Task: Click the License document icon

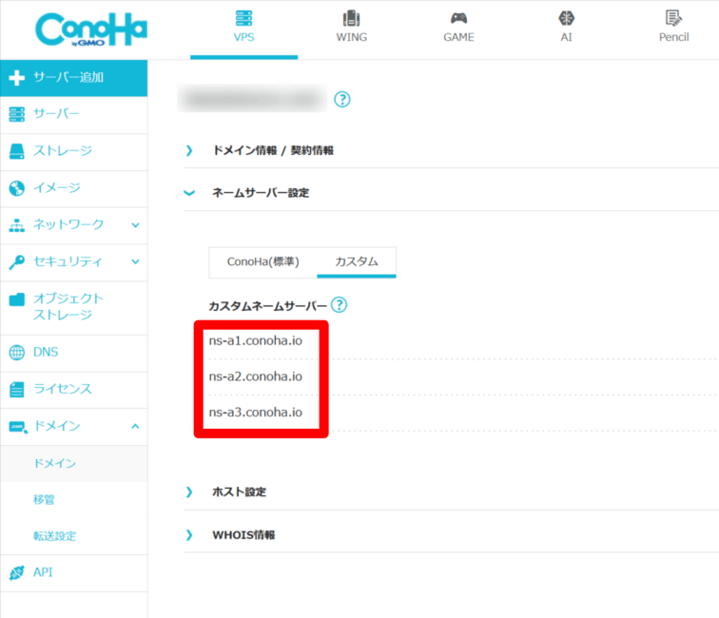Action: pyautogui.click(x=16, y=389)
